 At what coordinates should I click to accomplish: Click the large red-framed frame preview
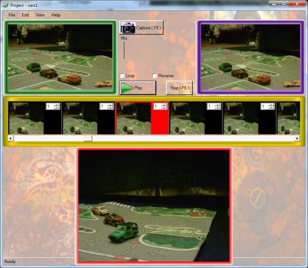154,206
